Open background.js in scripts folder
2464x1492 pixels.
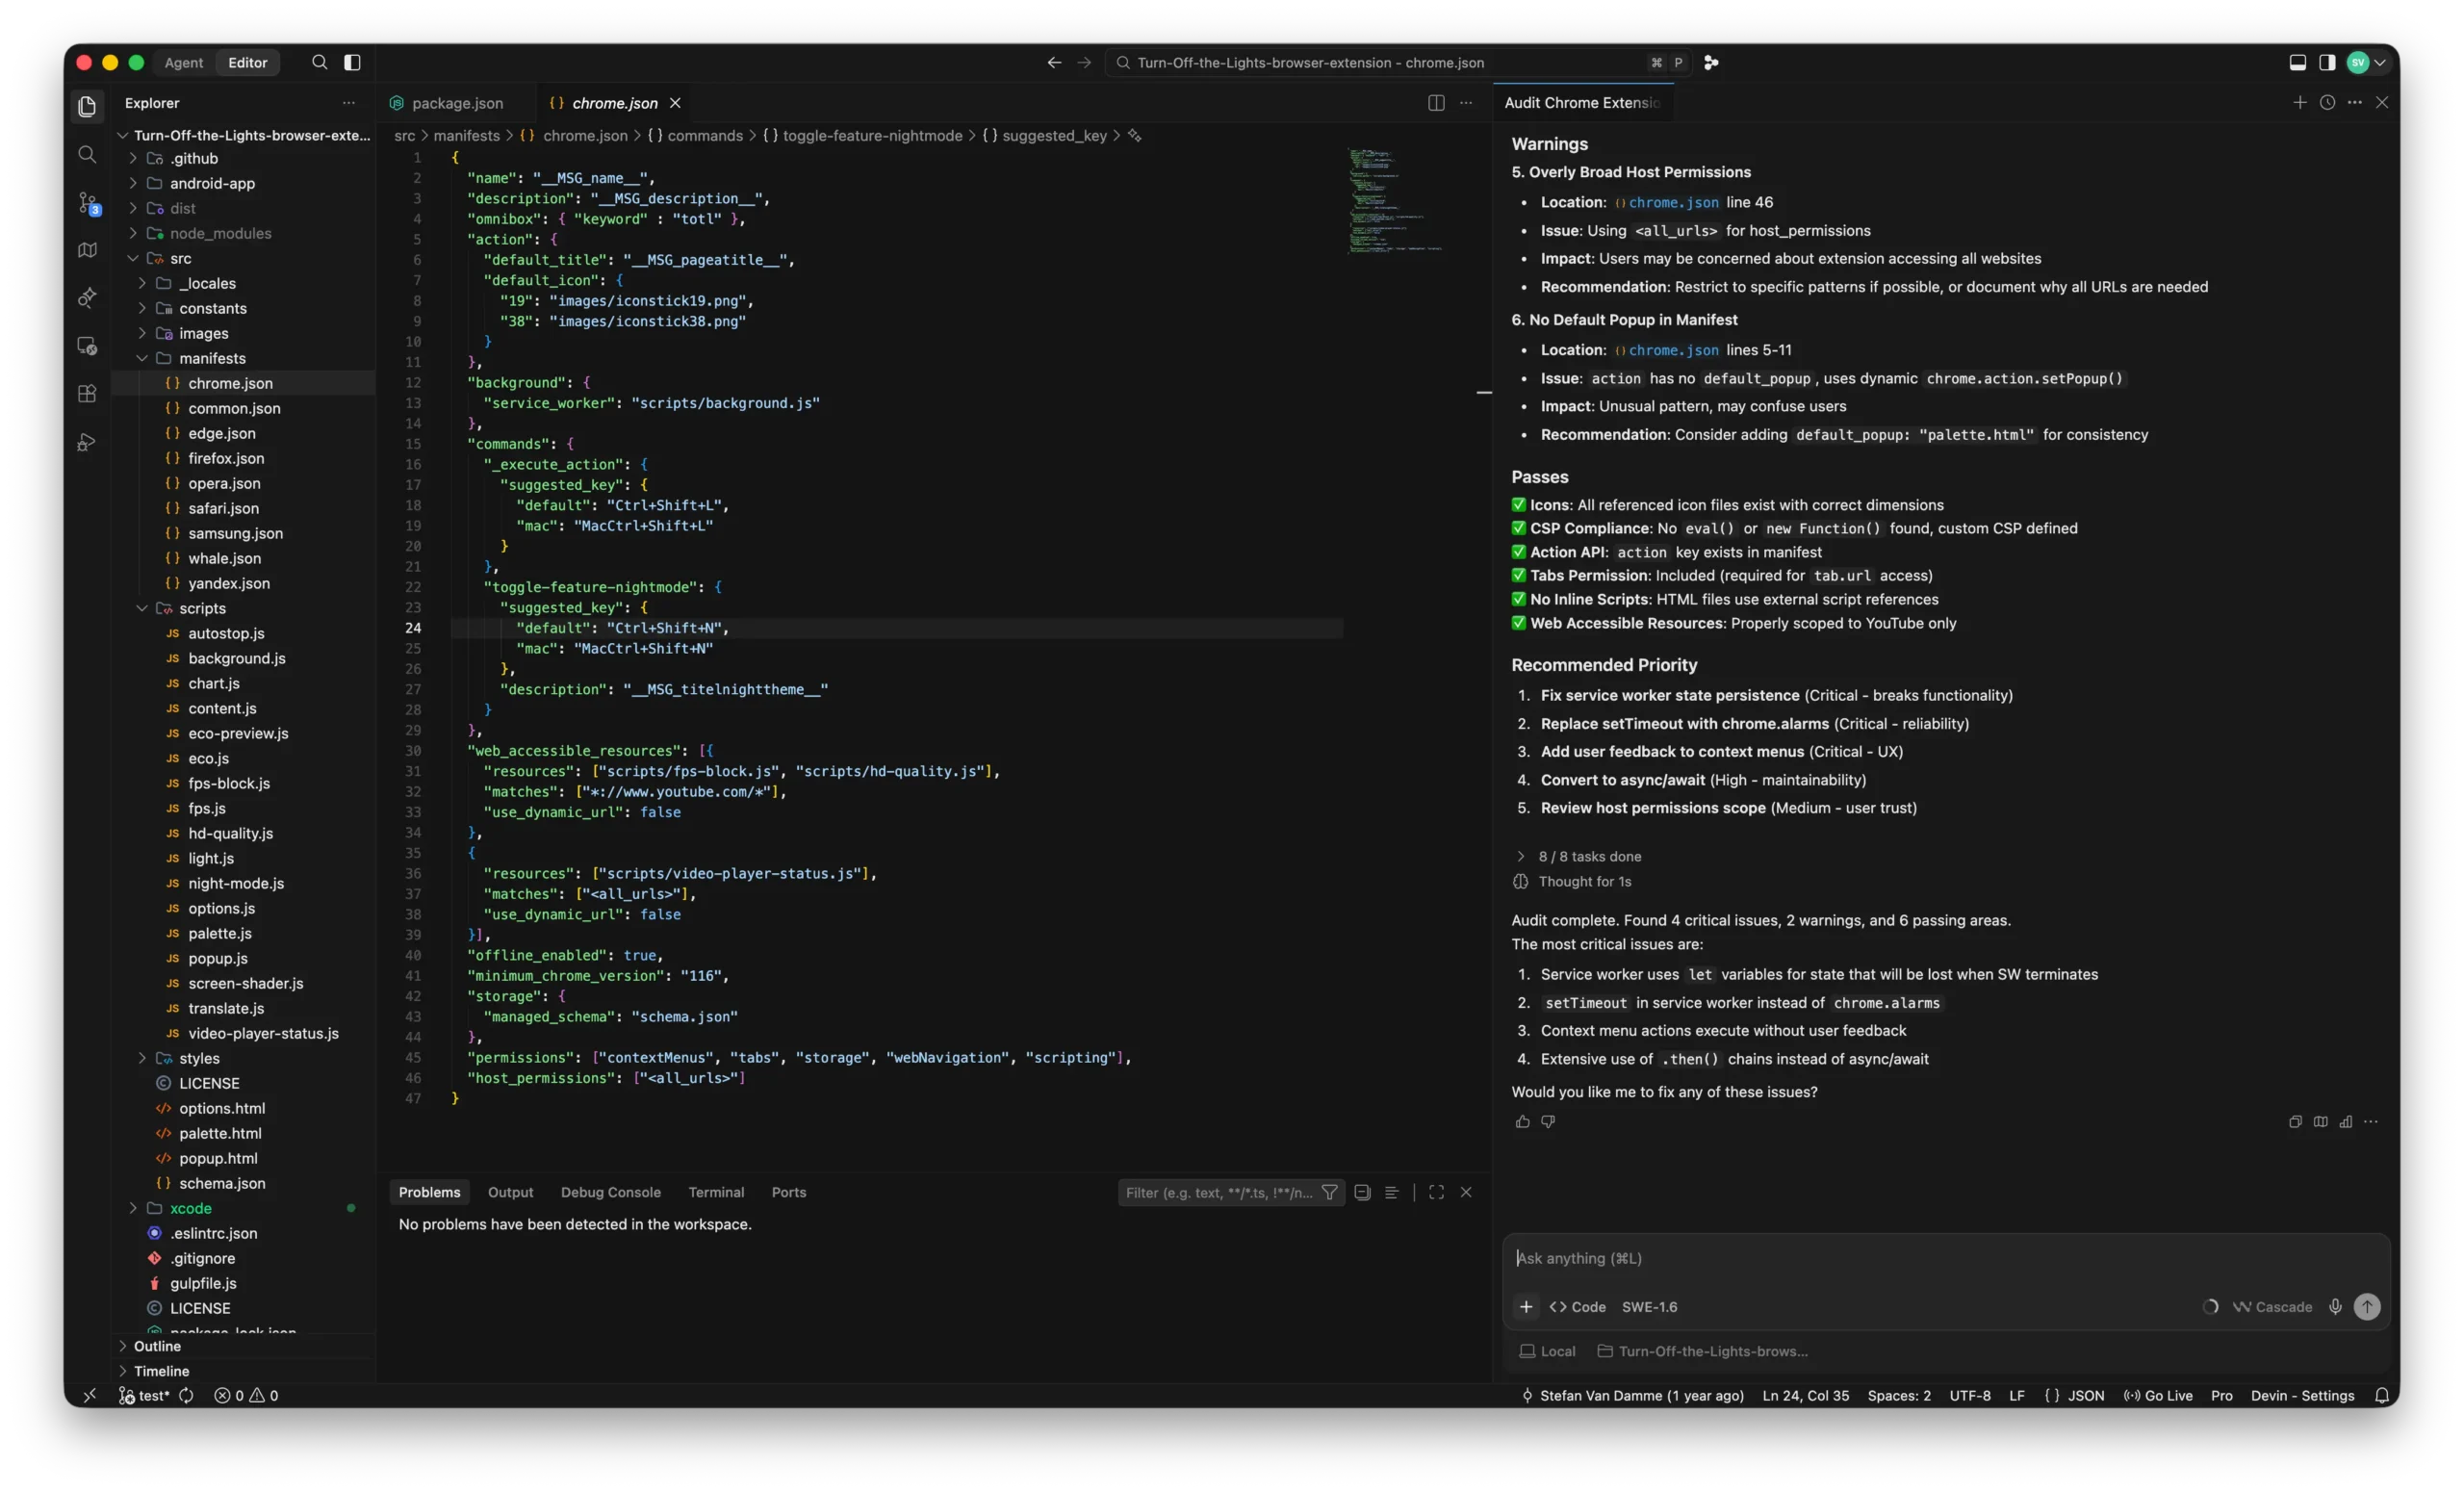point(237,658)
